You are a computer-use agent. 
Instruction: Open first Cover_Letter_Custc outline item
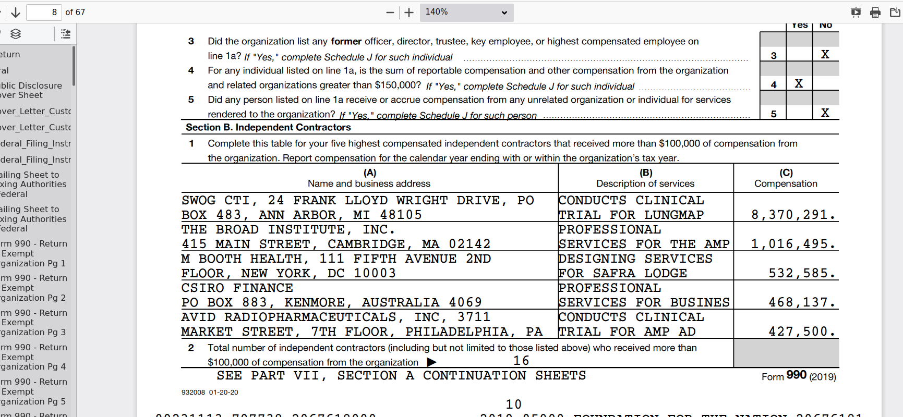click(35, 111)
